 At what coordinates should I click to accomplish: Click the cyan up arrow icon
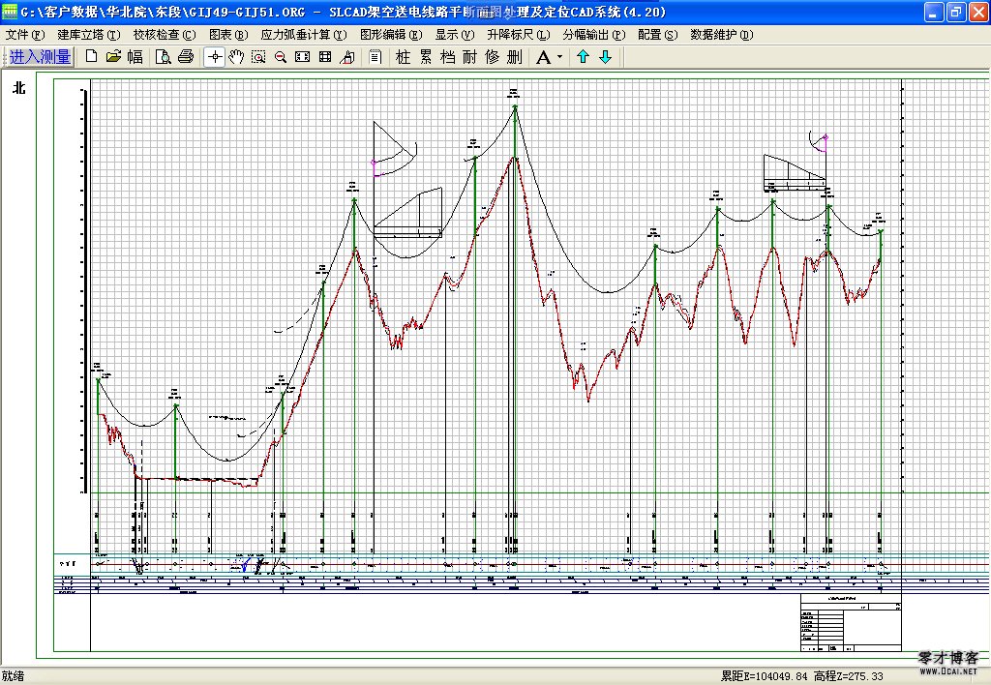[x=583, y=57]
